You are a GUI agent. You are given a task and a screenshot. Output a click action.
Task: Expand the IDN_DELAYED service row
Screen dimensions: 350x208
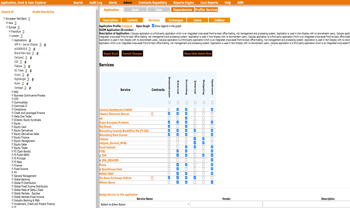click(x=100, y=160)
